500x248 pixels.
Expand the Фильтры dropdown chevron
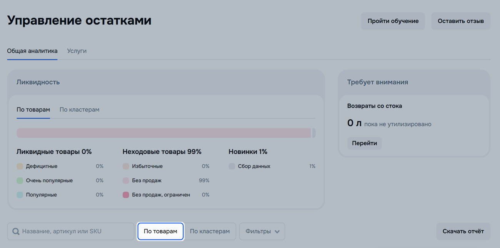[277, 231]
